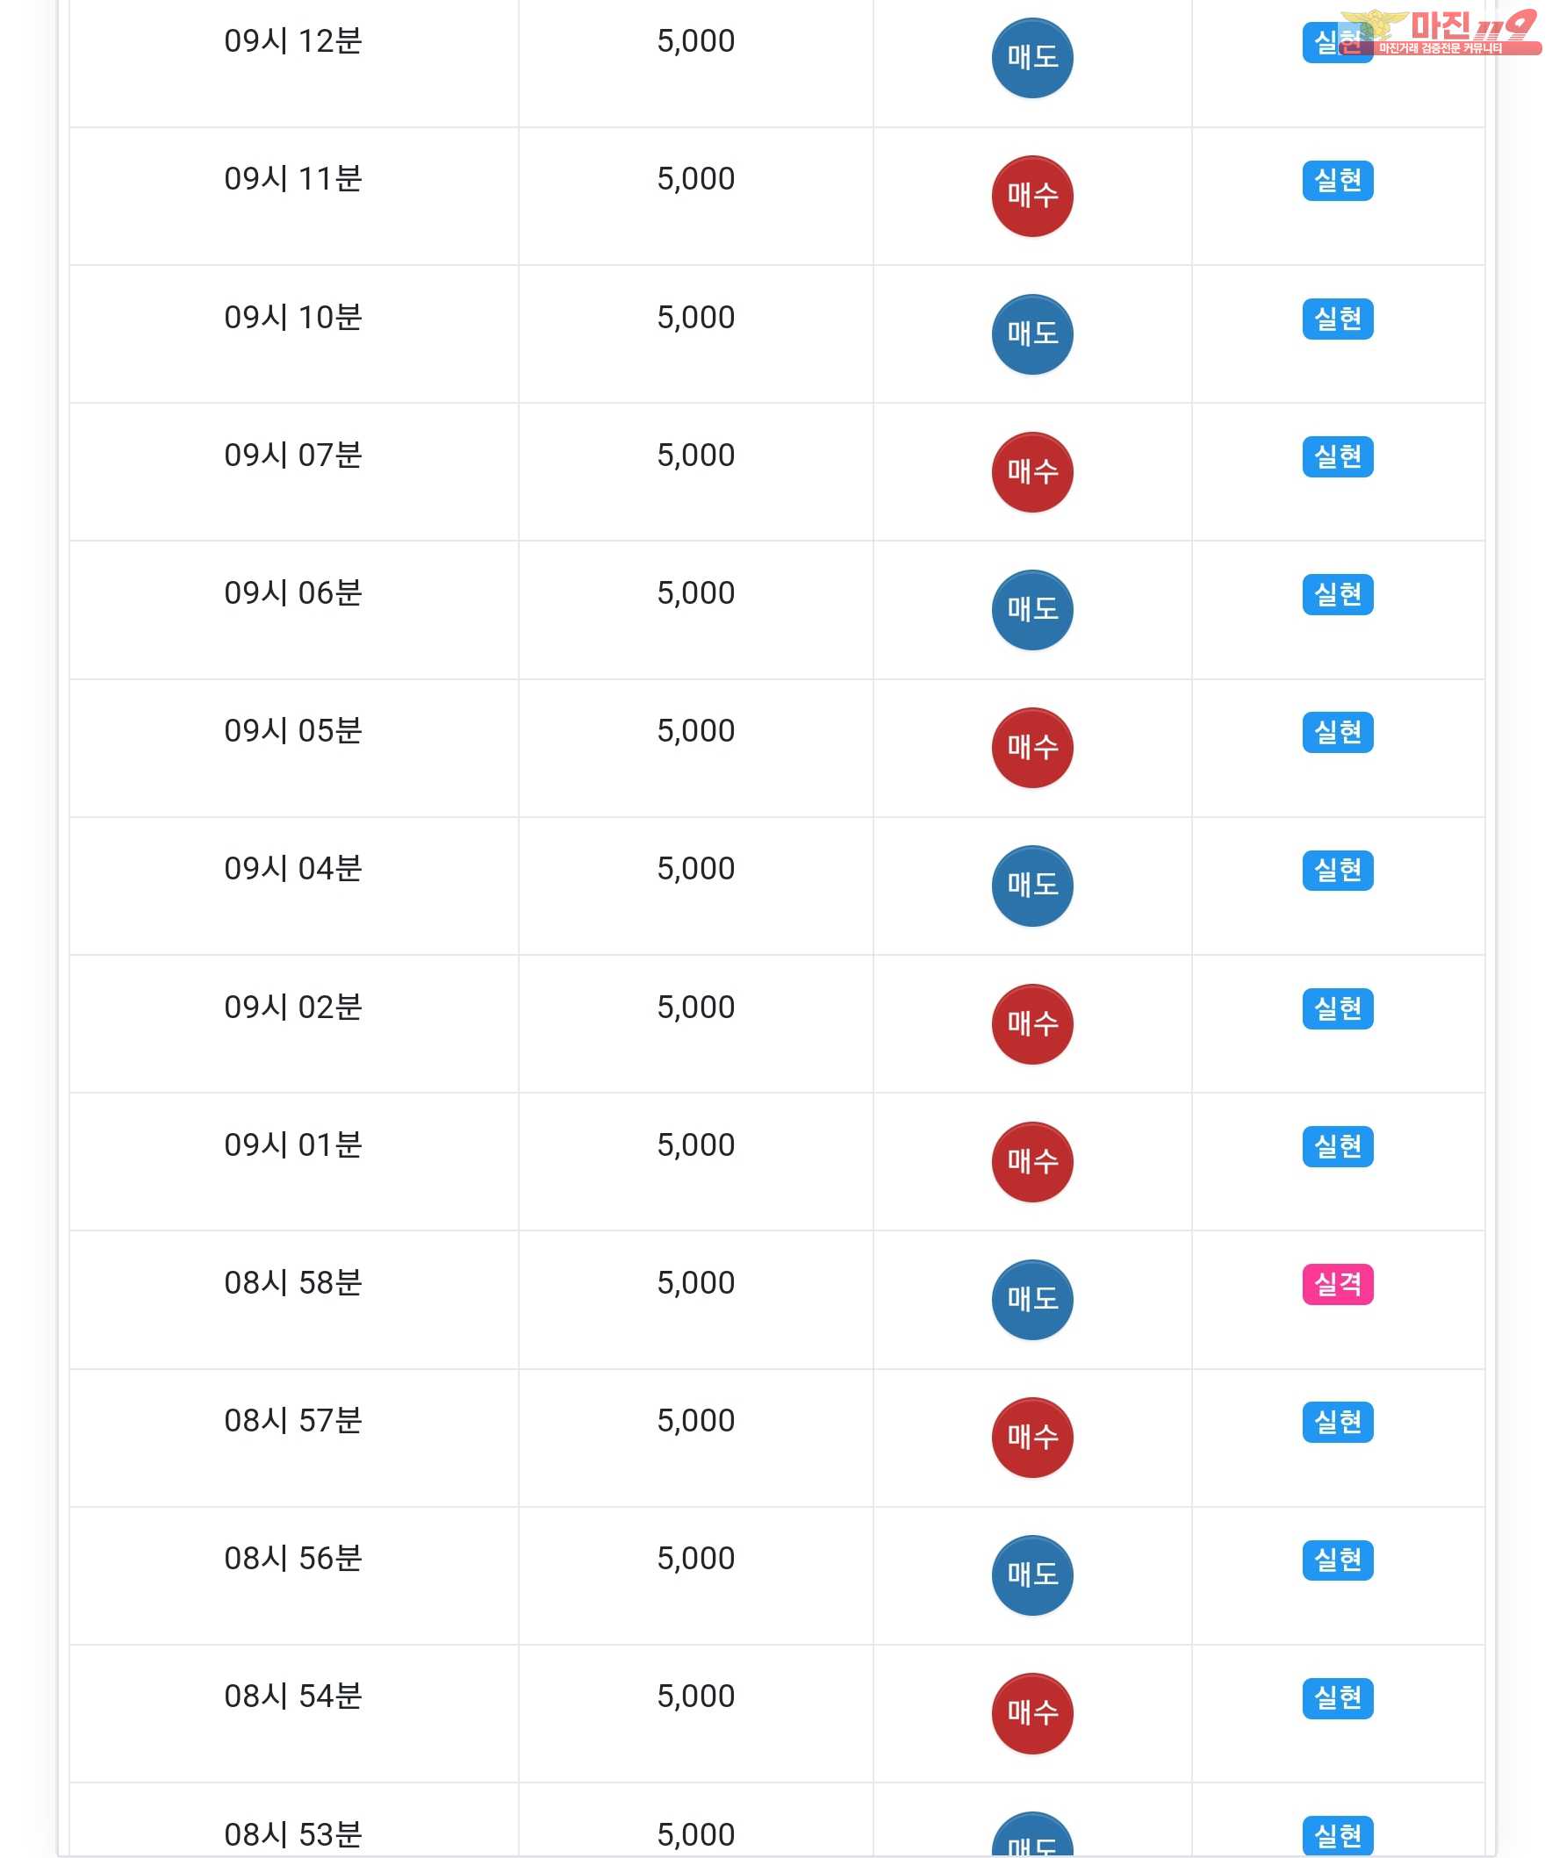Click the 실현 badge for 09시 07분
The image size is (1552, 1858).
[1337, 456]
